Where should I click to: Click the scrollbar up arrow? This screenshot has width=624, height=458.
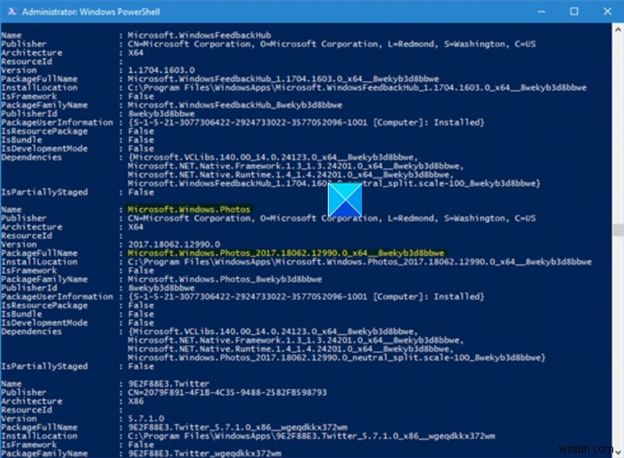618,29
